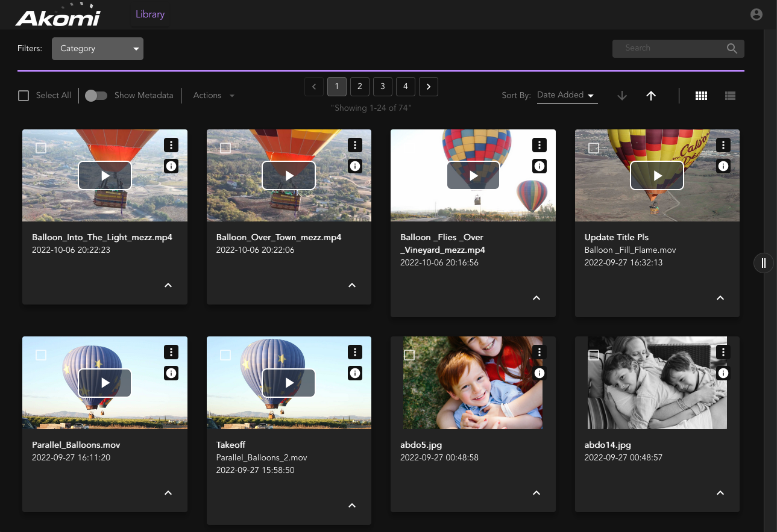Viewport: 777px width, 532px height.
Task: Open options menu for Takeoff card
Action: click(355, 353)
